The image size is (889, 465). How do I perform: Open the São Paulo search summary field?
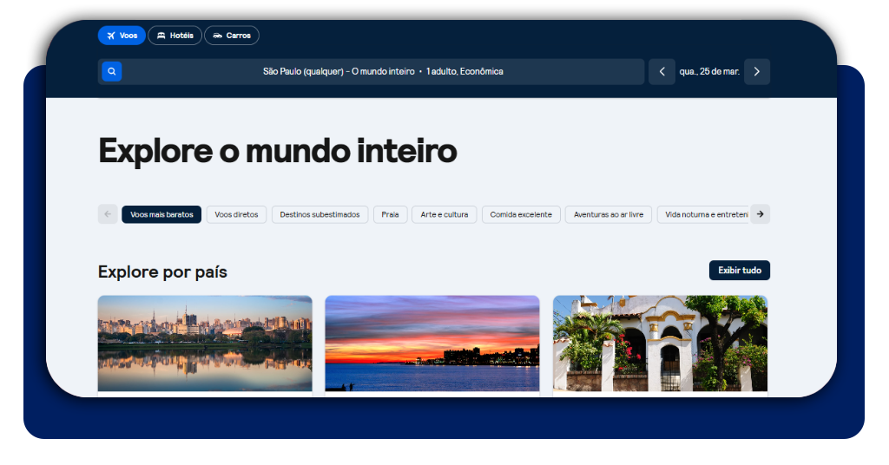[x=372, y=71]
